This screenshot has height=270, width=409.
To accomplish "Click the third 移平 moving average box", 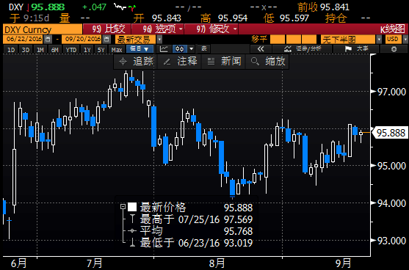I will pos(309,40).
